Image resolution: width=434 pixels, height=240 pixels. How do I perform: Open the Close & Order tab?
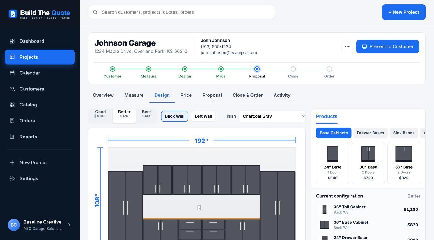tap(248, 95)
